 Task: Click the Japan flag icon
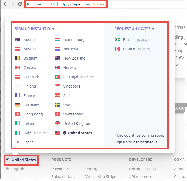[x=18, y=142]
